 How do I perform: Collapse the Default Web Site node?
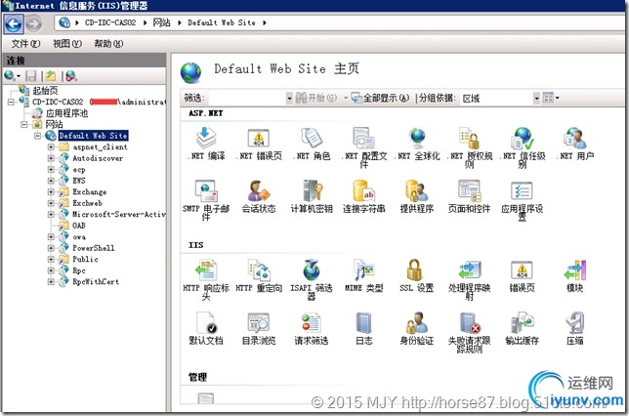(37, 136)
